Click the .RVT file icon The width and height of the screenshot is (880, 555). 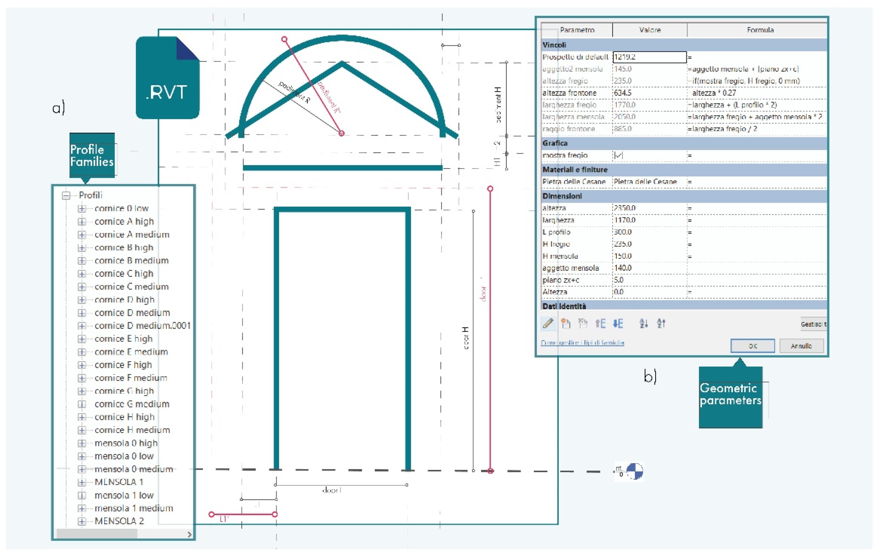pyautogui.click(x=167, y=77)
